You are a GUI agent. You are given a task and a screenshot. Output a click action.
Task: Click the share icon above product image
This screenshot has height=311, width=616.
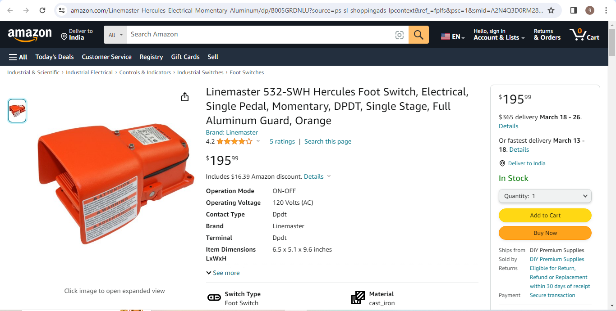[x=185, y=97]
